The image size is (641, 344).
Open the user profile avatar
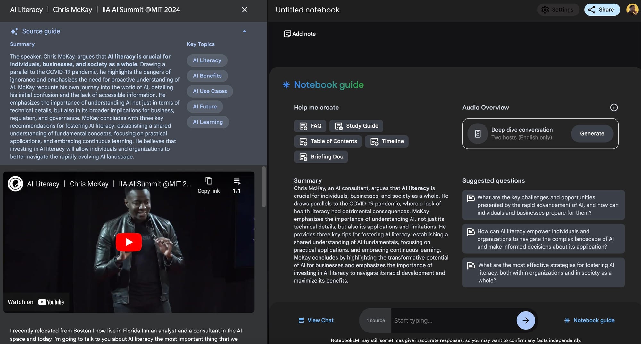click(632, 10)
